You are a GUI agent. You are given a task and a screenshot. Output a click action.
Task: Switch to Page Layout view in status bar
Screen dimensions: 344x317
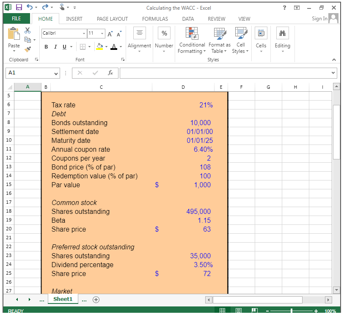[239, 310]
